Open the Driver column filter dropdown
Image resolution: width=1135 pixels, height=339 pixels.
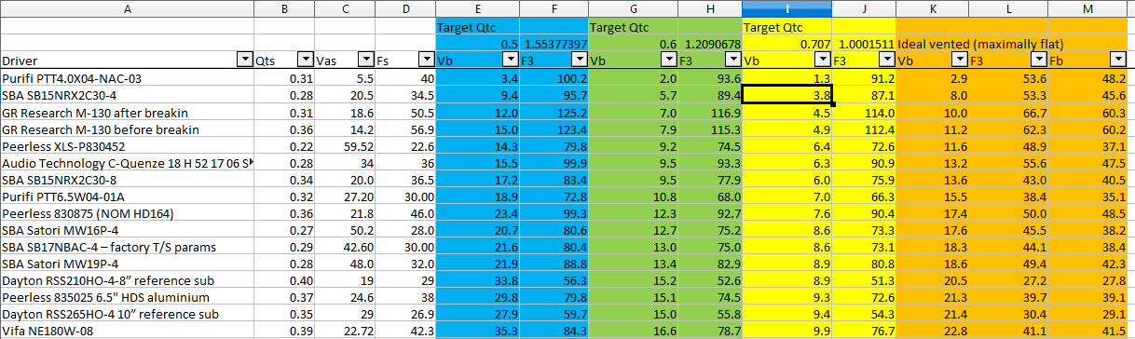(245, 61)
